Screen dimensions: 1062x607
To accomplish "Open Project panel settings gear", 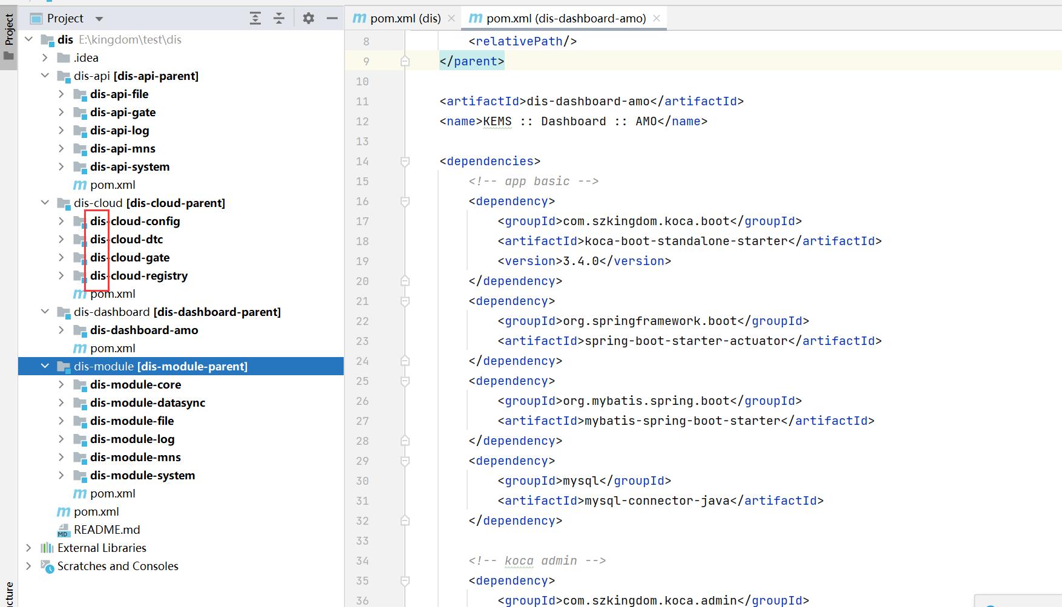I will coord(309,18).
